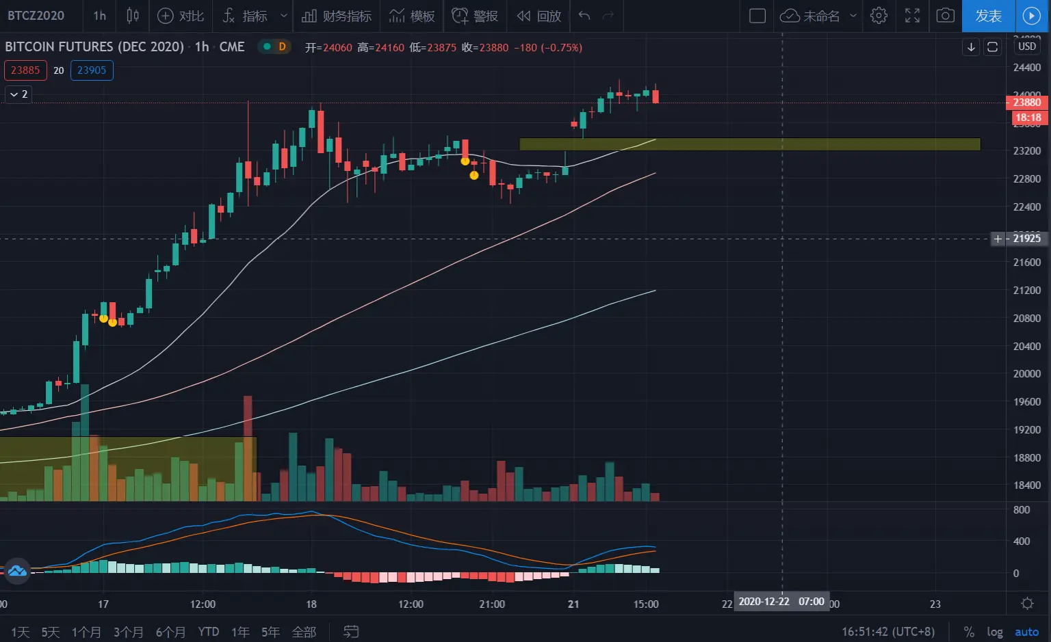
Task: Select the 5天 date range
Action: pyautogui.click(x=51, y=632)
